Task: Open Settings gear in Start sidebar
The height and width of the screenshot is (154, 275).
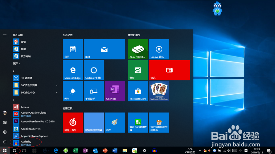Action: click(x=5, y=132)
